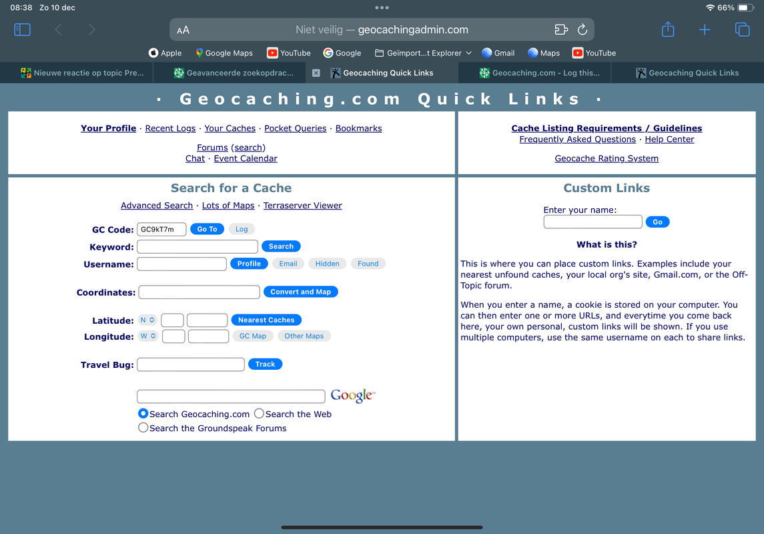The height and width of the screenshot is (534, 764).
Task: Select Search the Groundspeak Forums option
Action: [143, 428]
